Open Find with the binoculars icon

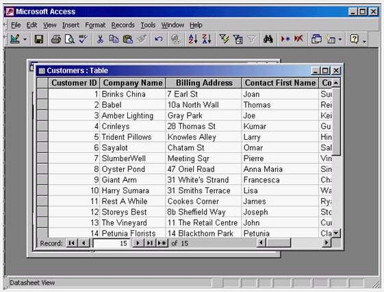click(x=268, y=39)
